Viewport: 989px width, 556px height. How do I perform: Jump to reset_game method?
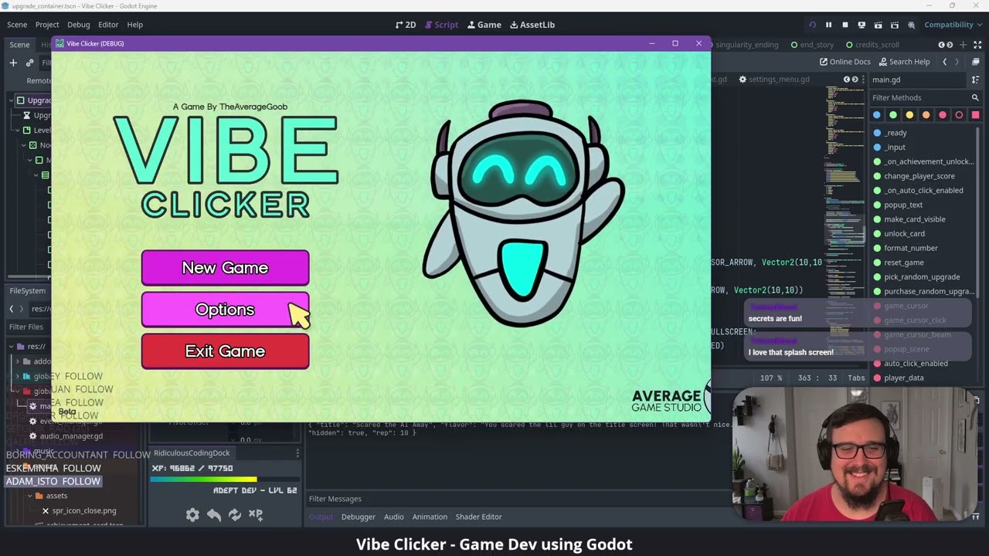[x=904, y=263]
